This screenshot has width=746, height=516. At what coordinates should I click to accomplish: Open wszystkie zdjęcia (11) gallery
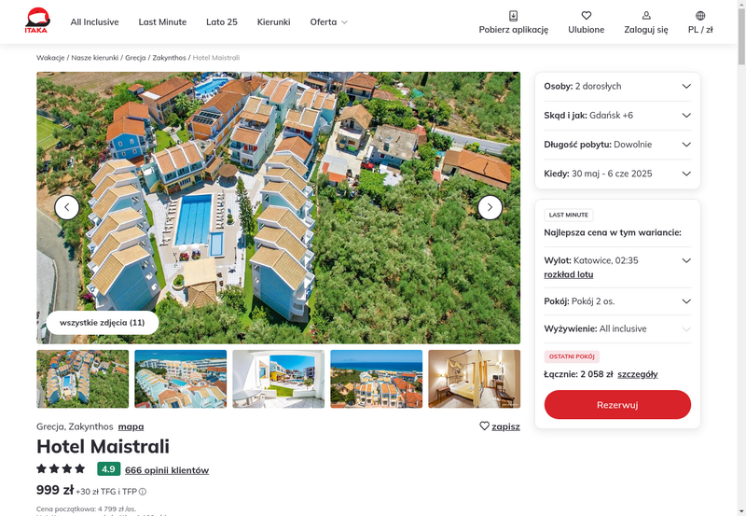point(103,323)
